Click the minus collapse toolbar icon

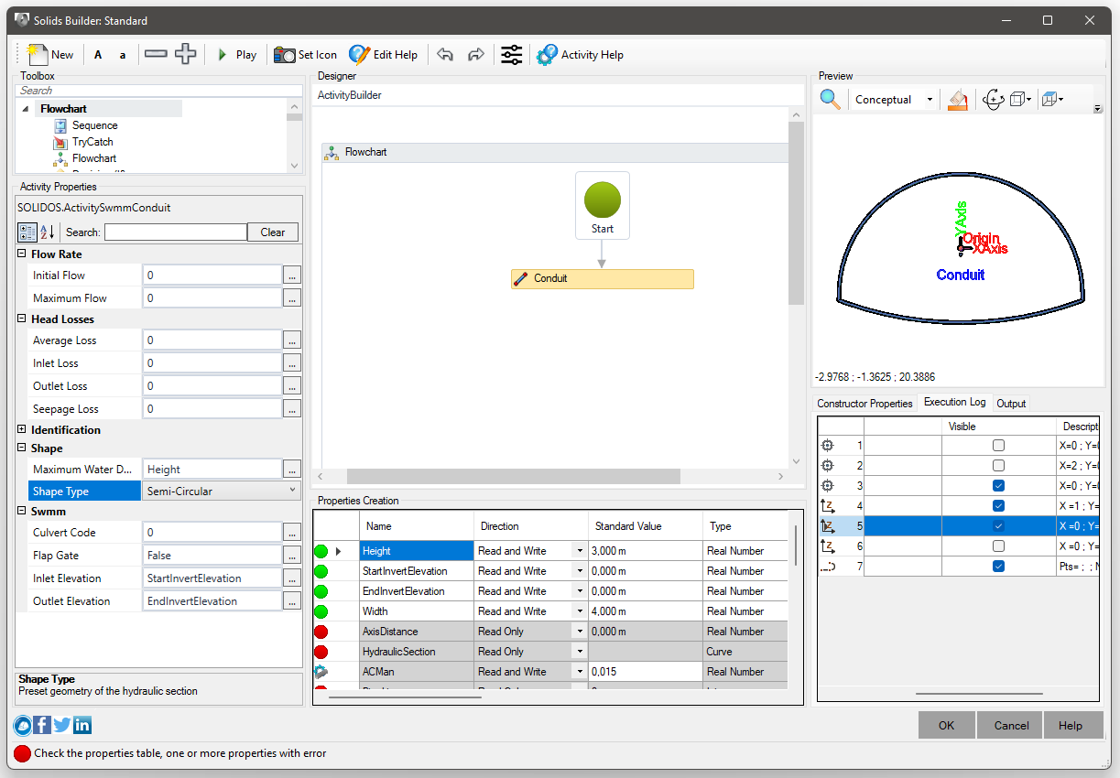[156, 55]
